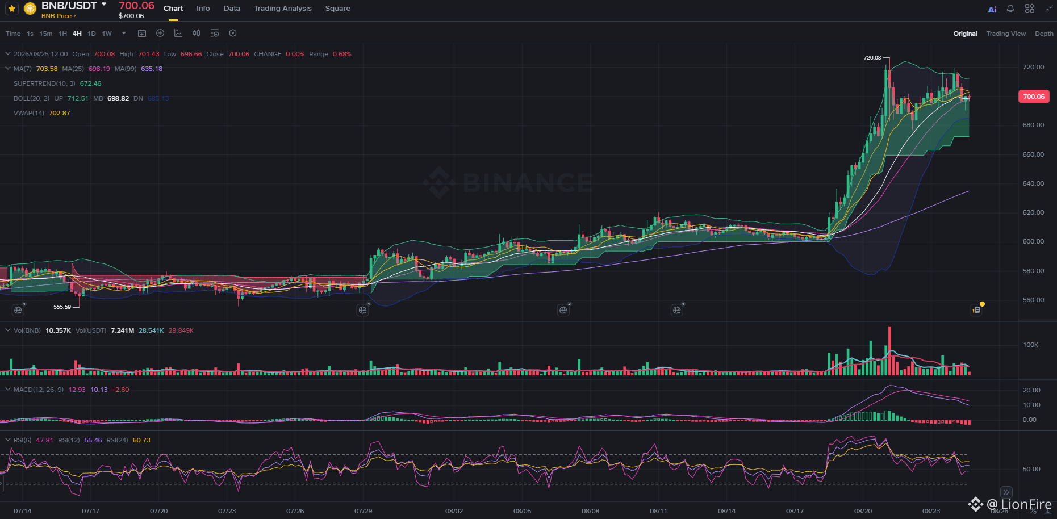
Task: Open the globe event marker with badge 2
Action: pyautogui.click(x=563, y=310)
